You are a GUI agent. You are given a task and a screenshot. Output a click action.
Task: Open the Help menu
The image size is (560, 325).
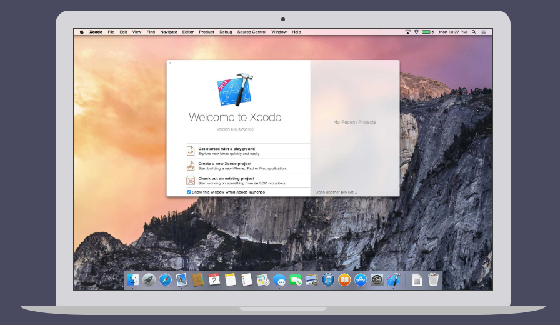296,32
